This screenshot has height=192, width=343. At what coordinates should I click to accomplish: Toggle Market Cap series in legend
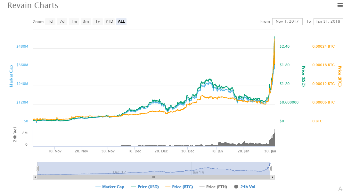click(x=110, y=187)
